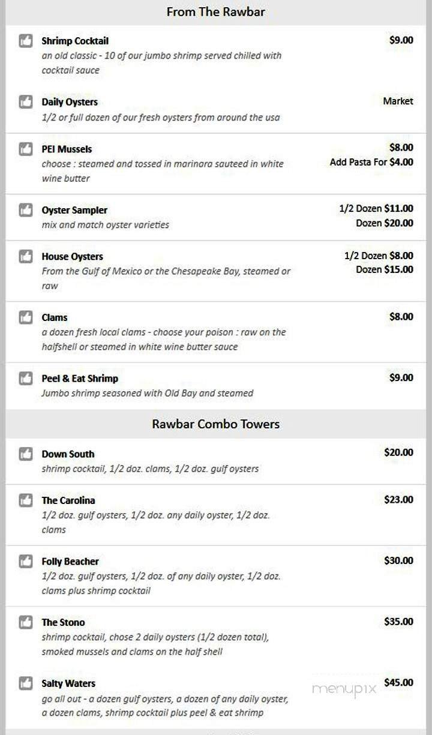Collapse the From The Rawbar section header
The width and height of the screenshot is (432, 735).
point(215,11)
